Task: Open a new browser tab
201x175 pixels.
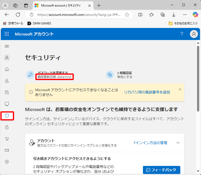Action: point(99,6)
